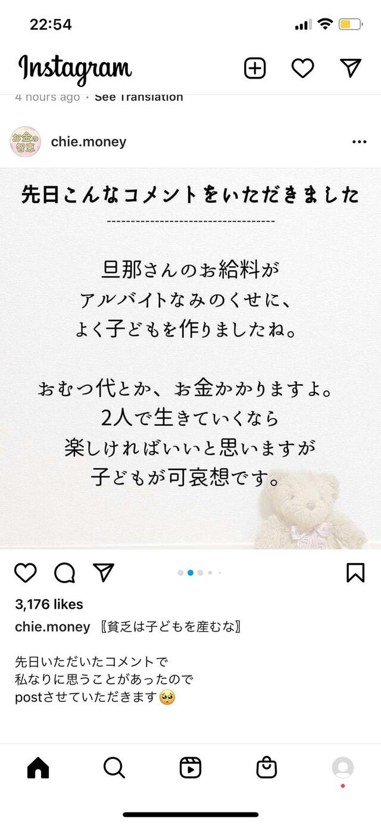Tap the Japanese comment post image

click(190, 358)
